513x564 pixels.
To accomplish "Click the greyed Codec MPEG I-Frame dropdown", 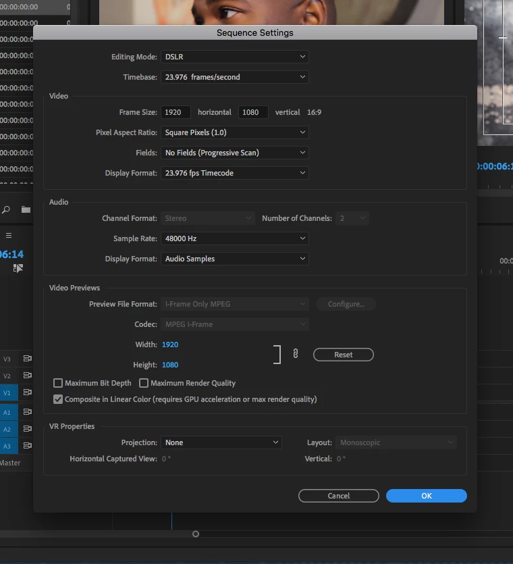I will [234, 324].
